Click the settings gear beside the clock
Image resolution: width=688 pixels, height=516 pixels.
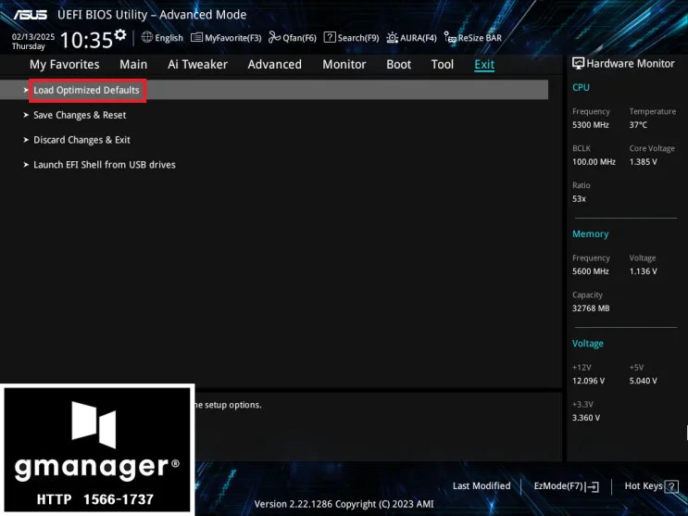pyautogui.click(x=120, y=34)
